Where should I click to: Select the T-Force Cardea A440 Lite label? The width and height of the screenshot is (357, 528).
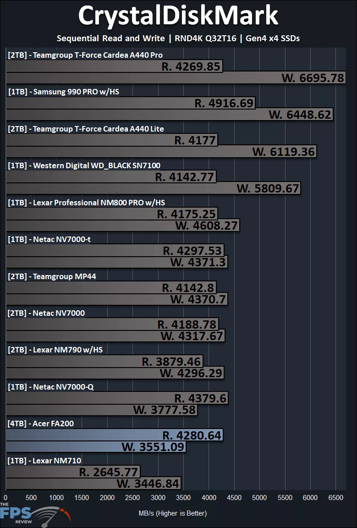[x=86, y=129]
